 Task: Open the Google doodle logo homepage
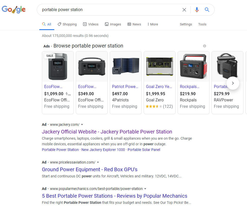click(14, 9)
